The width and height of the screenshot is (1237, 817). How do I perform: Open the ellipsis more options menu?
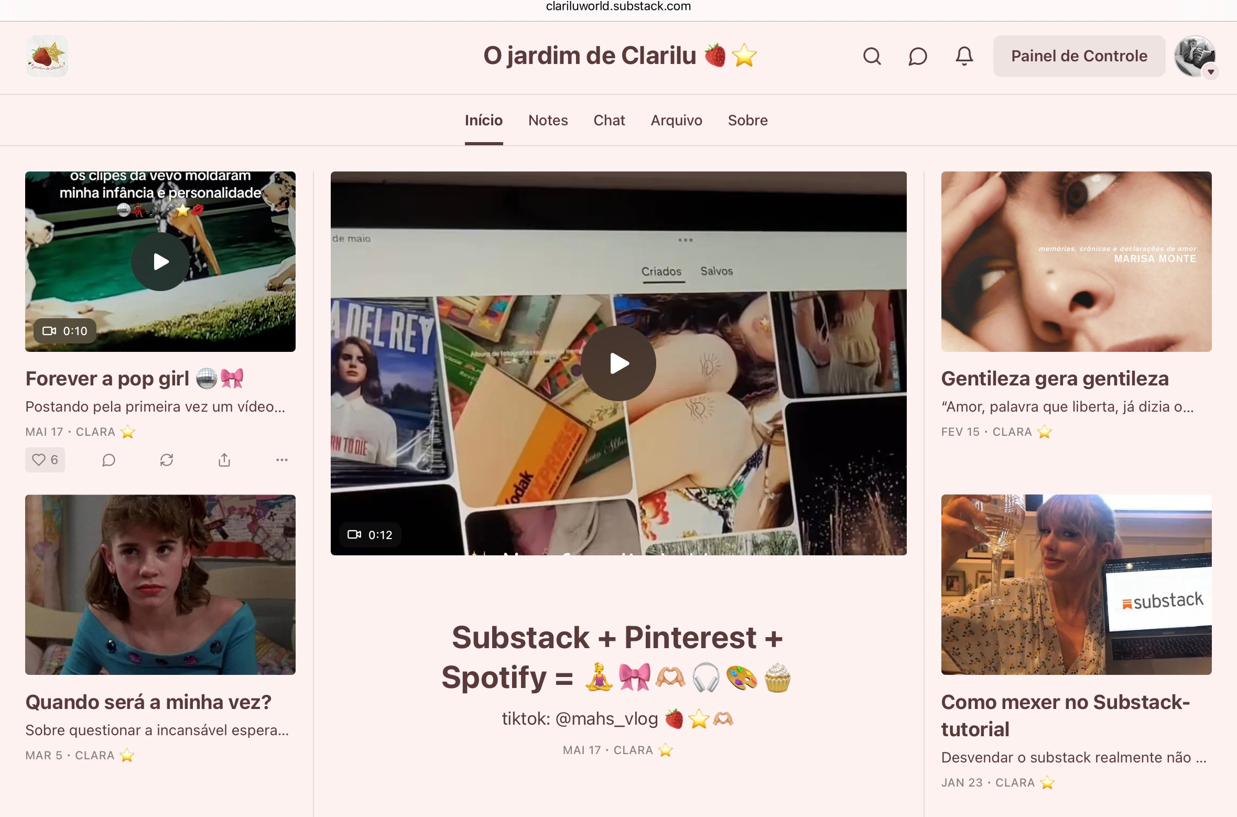tap(282, 460)
